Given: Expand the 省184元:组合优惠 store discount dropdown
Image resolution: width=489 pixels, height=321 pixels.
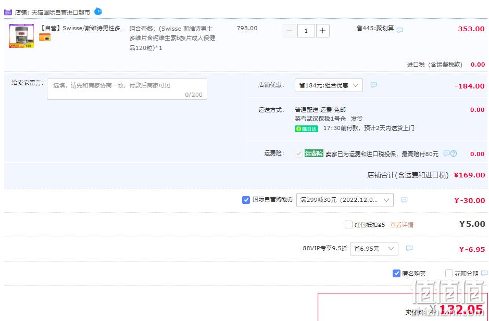Looking at the screenshot, I should tap(329, 85).
